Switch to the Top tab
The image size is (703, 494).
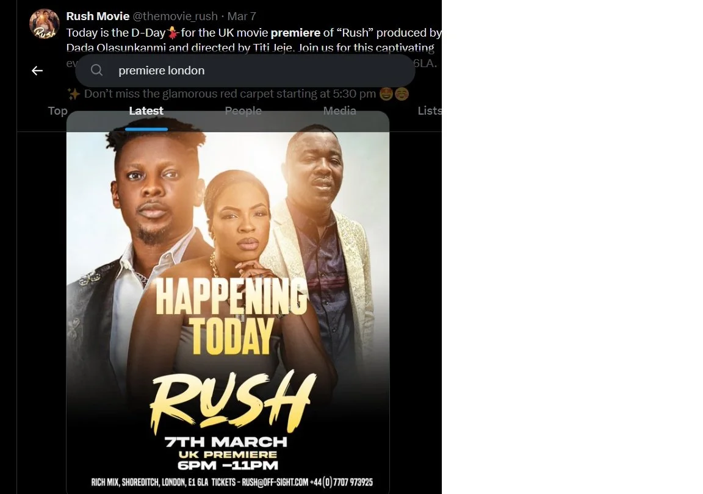(x=57, y=111)
